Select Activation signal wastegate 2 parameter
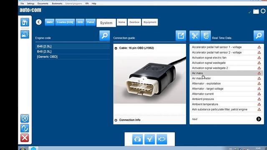 tap(227, 68)
